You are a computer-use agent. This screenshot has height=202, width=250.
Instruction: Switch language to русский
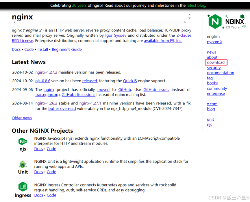pyautogui.click(x=214, y=42)
